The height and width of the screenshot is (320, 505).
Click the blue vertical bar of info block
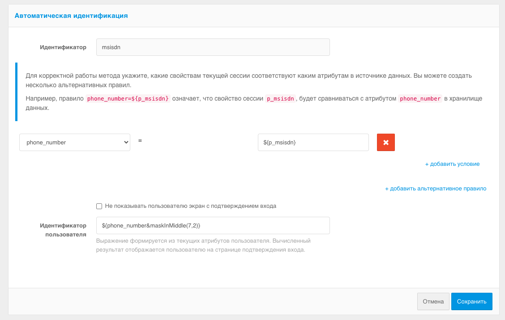click(x=17, y=92)
